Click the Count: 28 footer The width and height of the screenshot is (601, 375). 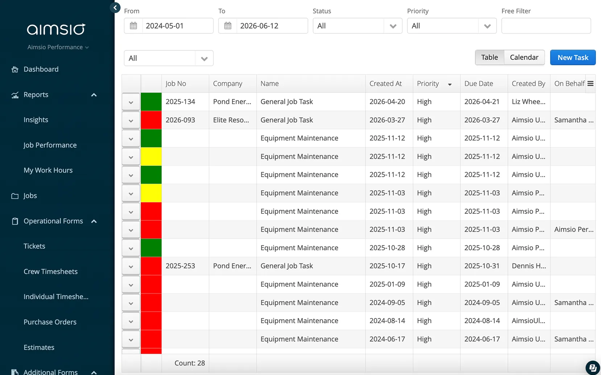tap(190, 363)
